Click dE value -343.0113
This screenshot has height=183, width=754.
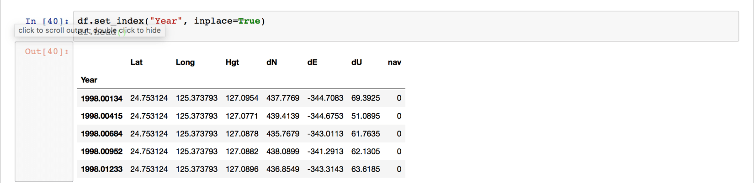click(325, 134)
